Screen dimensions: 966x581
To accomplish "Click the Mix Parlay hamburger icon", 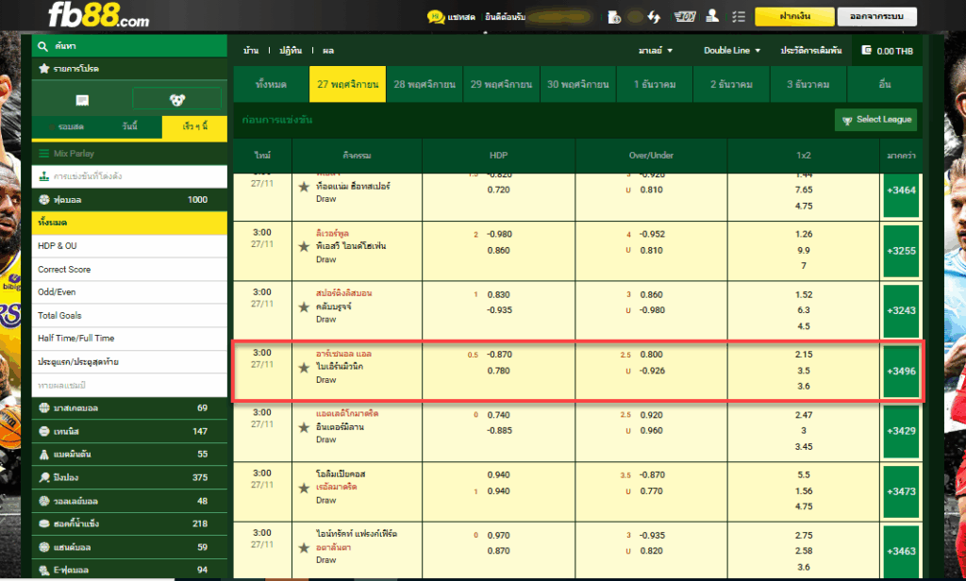I will point(43,154).
